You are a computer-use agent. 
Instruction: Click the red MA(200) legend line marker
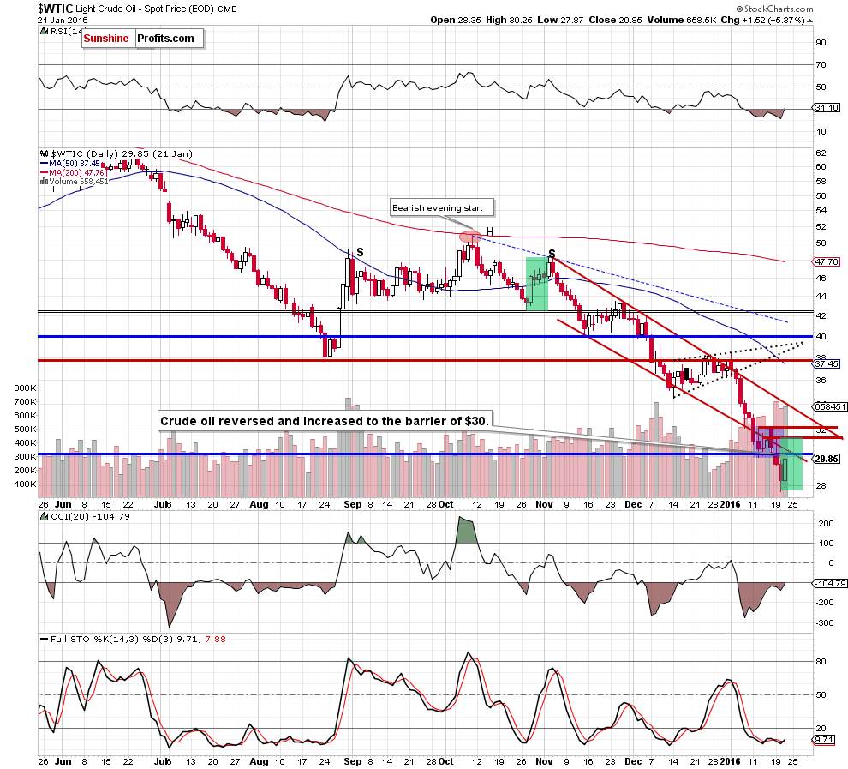(44, 172)
